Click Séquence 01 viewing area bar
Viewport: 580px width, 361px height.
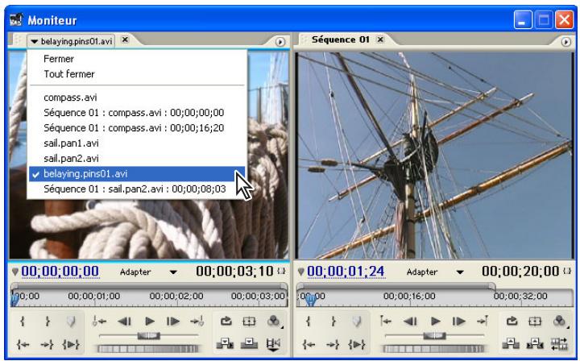tap(396, 285)
